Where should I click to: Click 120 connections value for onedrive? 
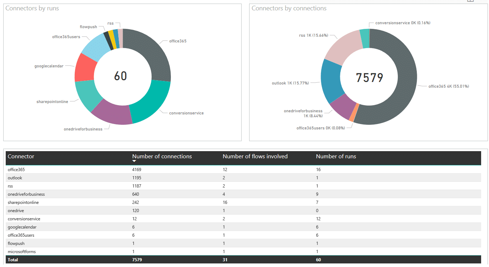tap(136, 211)
